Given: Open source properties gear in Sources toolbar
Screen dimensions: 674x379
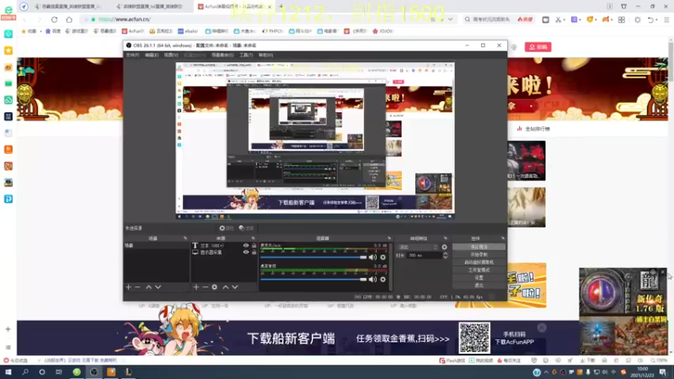Looking at the screenshot, I should coord(215,286).
